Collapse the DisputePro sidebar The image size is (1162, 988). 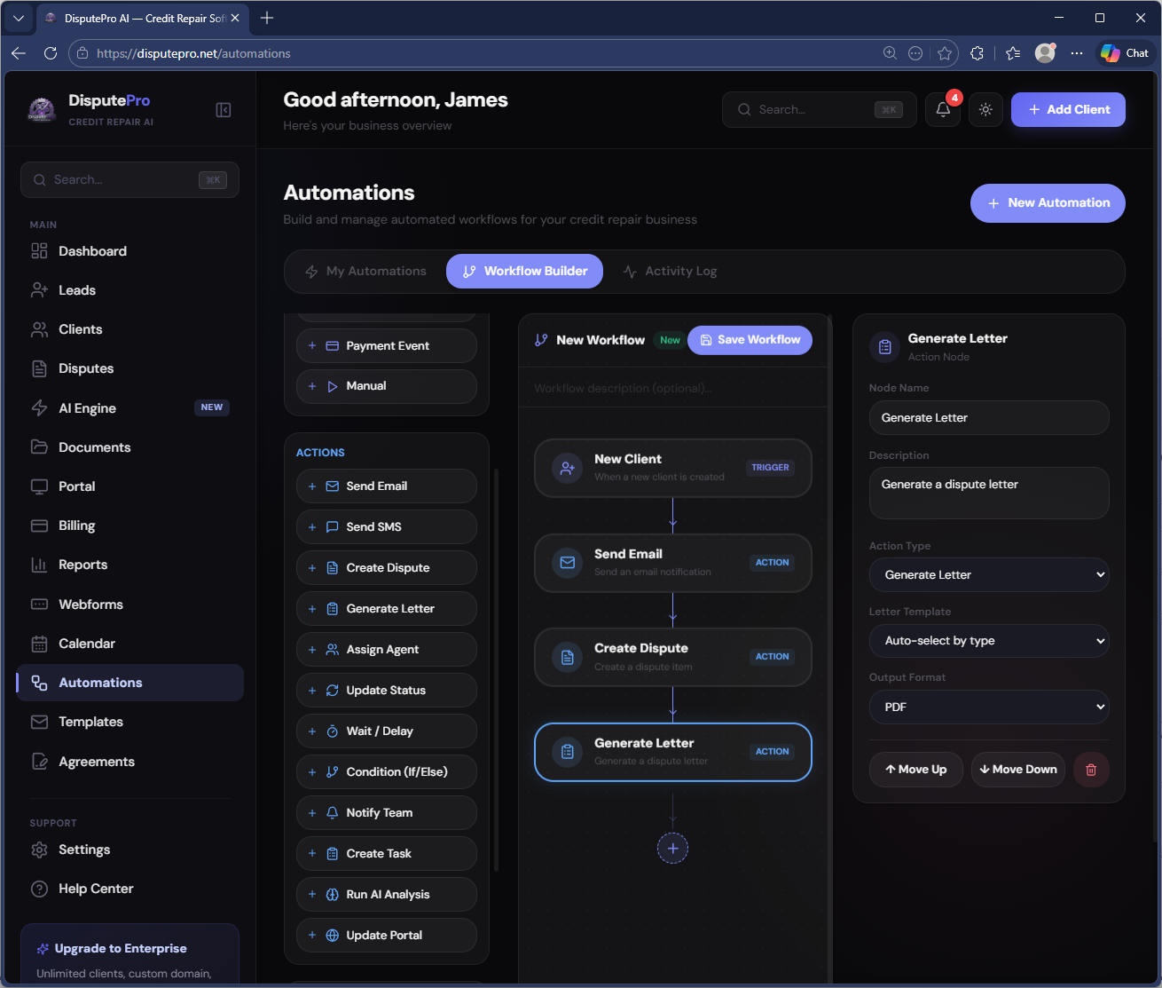223,109
